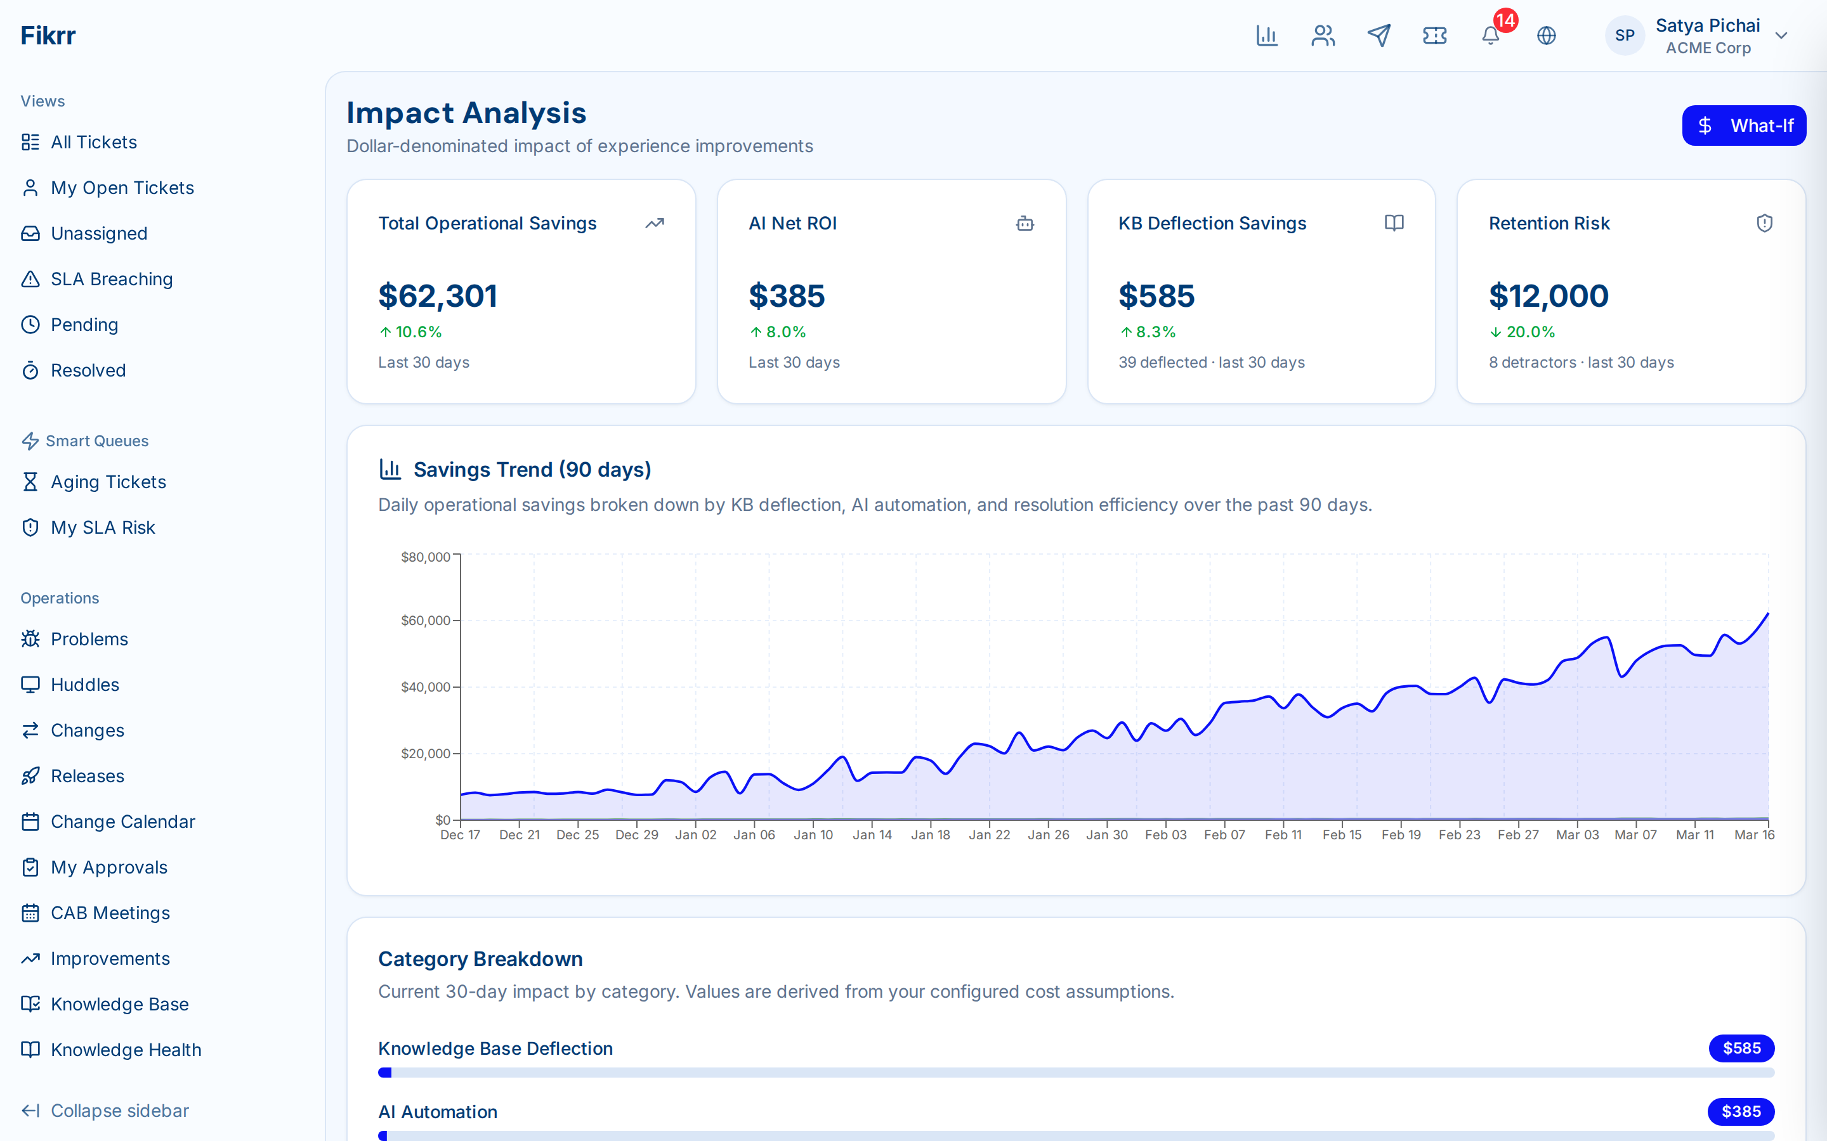Open the globe language icon
The image size is (1827, 1141).
[x=1546, y=35]
